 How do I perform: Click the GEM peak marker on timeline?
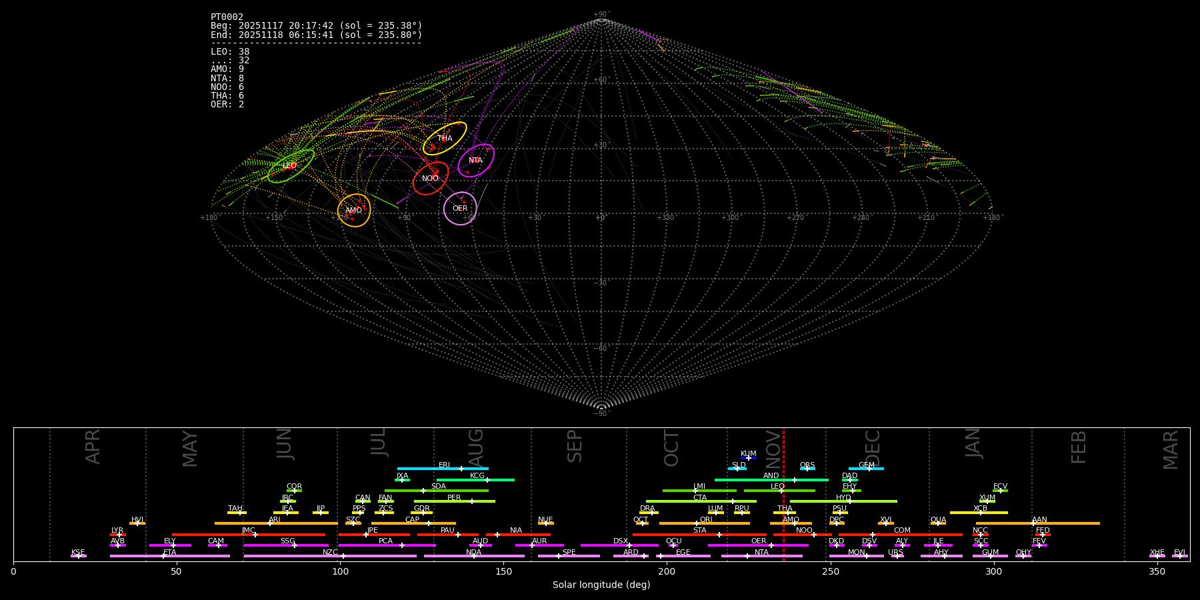(x=869, y=469)
